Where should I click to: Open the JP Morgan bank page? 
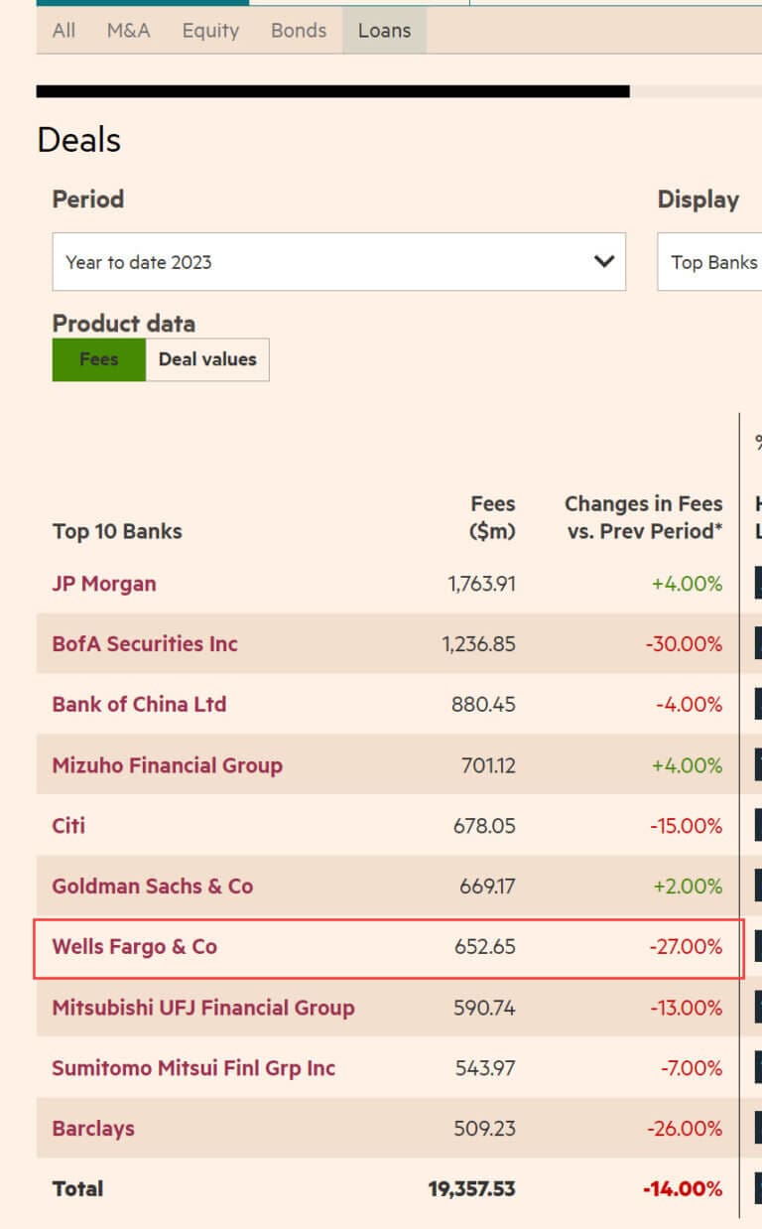[x=103, y=584]
